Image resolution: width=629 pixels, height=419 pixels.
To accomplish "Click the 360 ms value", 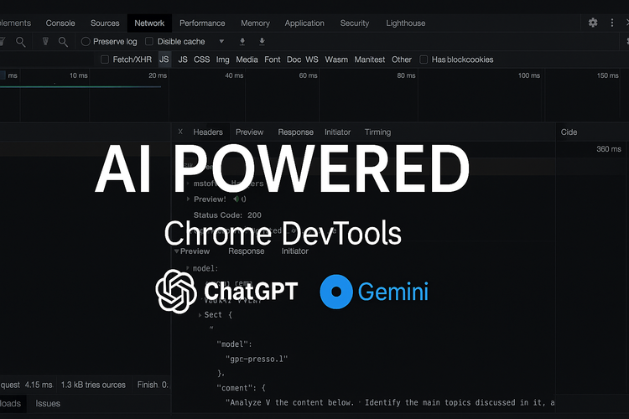I will pyautogui.click(x=609, y=149).
